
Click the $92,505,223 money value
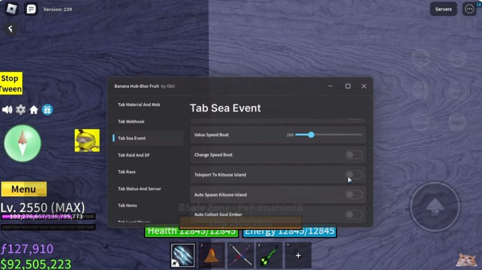point(36,264)
